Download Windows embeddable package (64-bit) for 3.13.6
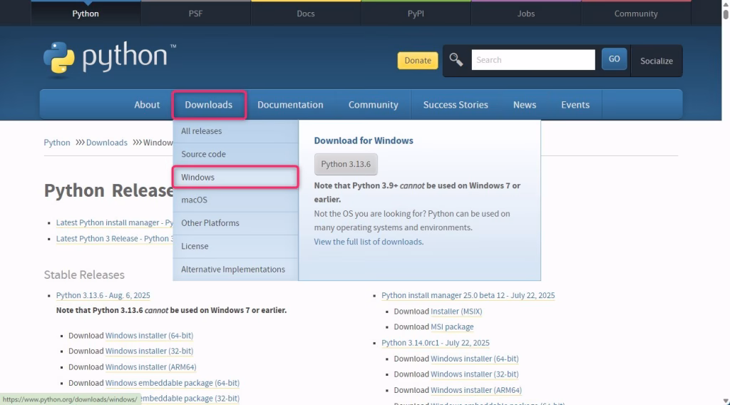 173,383
